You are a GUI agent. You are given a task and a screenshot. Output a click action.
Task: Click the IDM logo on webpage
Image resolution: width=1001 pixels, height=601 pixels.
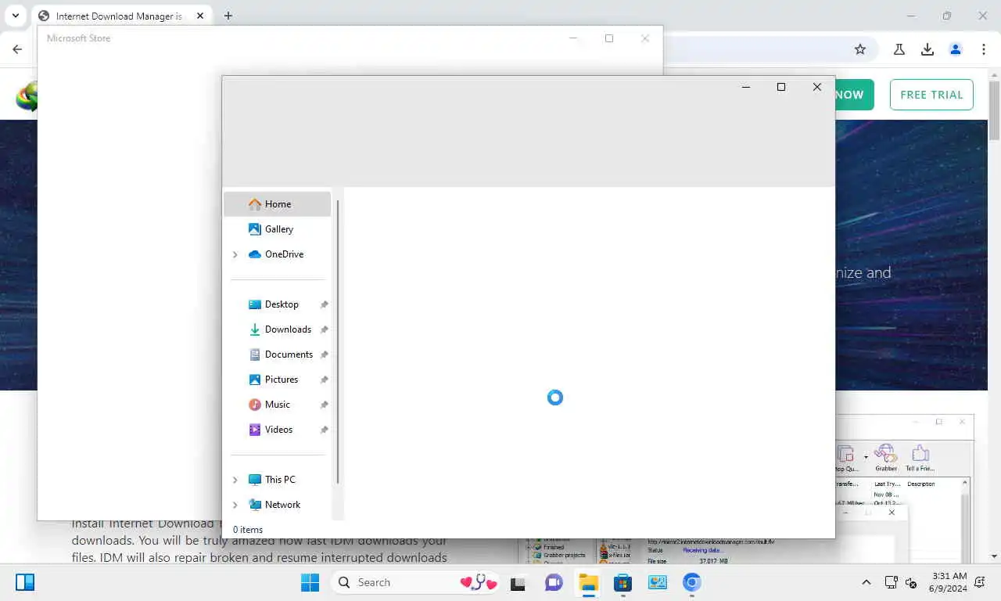26,96
